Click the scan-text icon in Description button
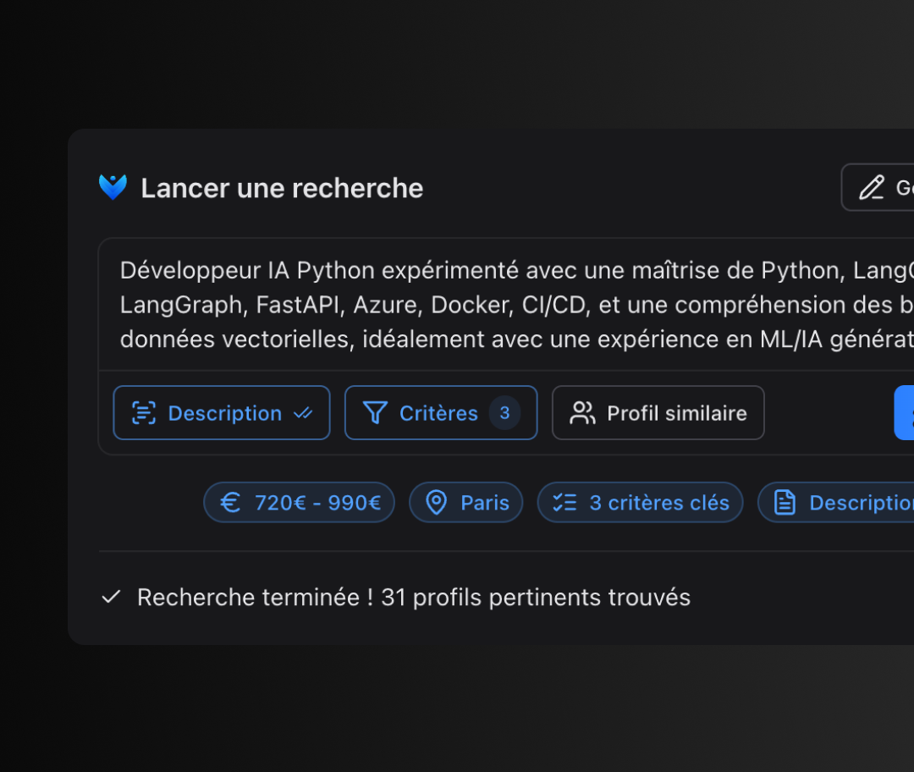Screen dimensions: 914x772 [144, 413]
